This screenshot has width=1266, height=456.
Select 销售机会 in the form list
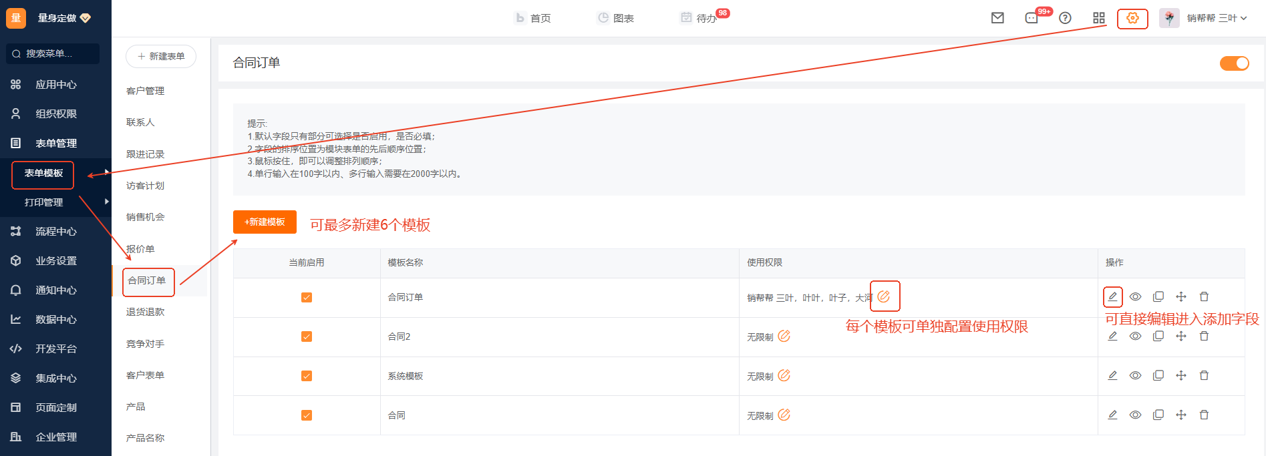(x=145, y=217)
